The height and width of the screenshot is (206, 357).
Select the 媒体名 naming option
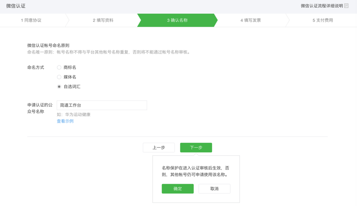click(59, 77)
